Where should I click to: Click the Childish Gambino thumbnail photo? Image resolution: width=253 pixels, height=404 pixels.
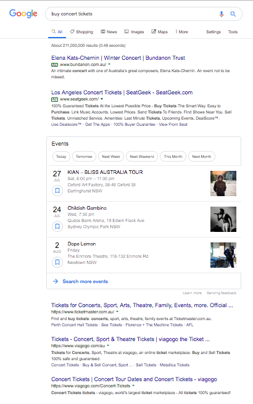[x=223, y=219]
